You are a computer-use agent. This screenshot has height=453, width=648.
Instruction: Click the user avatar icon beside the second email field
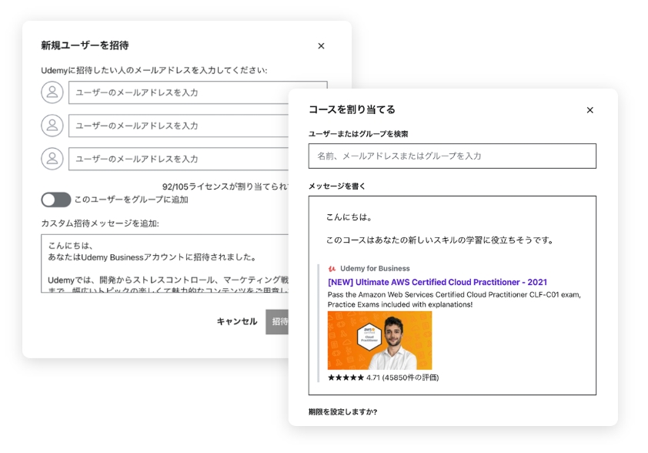tap(52, 126)
